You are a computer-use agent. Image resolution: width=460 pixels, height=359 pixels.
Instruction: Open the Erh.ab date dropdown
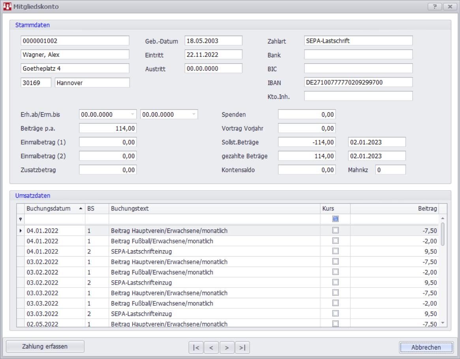[x=132, y=115]
